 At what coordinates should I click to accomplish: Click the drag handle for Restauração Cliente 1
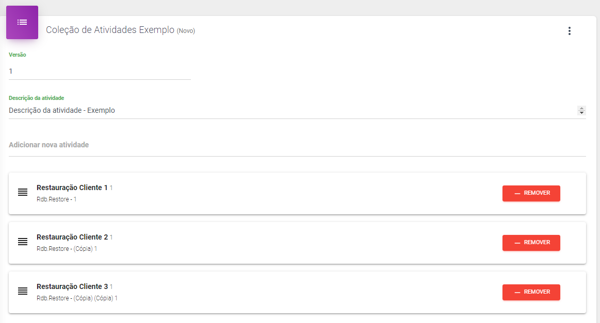pos(23,192)
